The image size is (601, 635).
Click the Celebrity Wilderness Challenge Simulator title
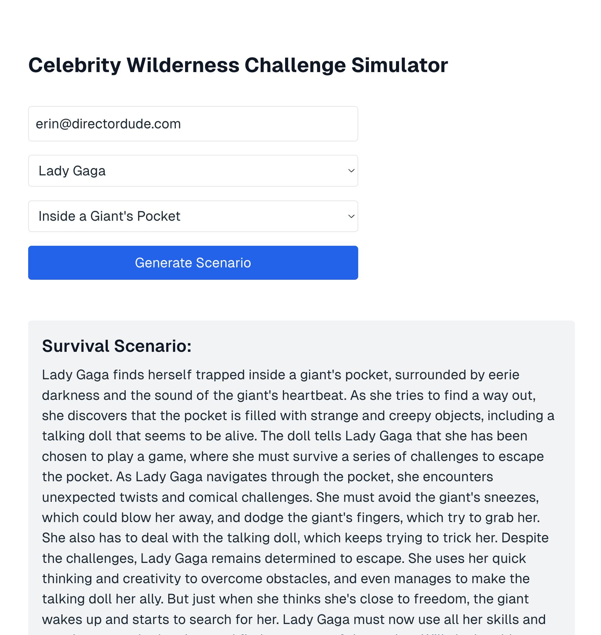coord(238,65)
